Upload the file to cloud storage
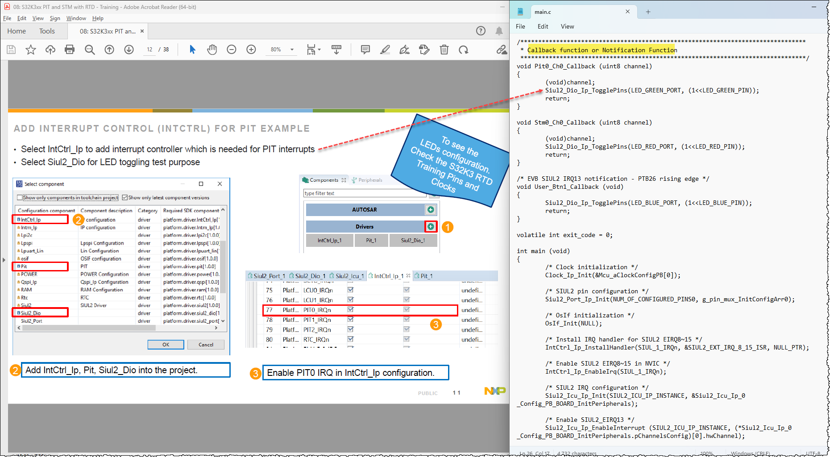Image resolution: width=830 pixels, height=458 pixels. click(x=50, y=50)
